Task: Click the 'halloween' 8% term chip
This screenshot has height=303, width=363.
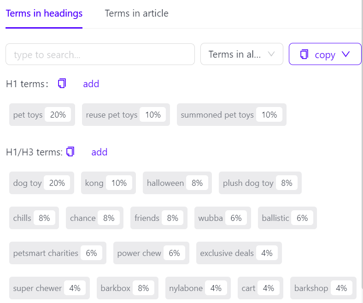Action: tap(177, 183)
